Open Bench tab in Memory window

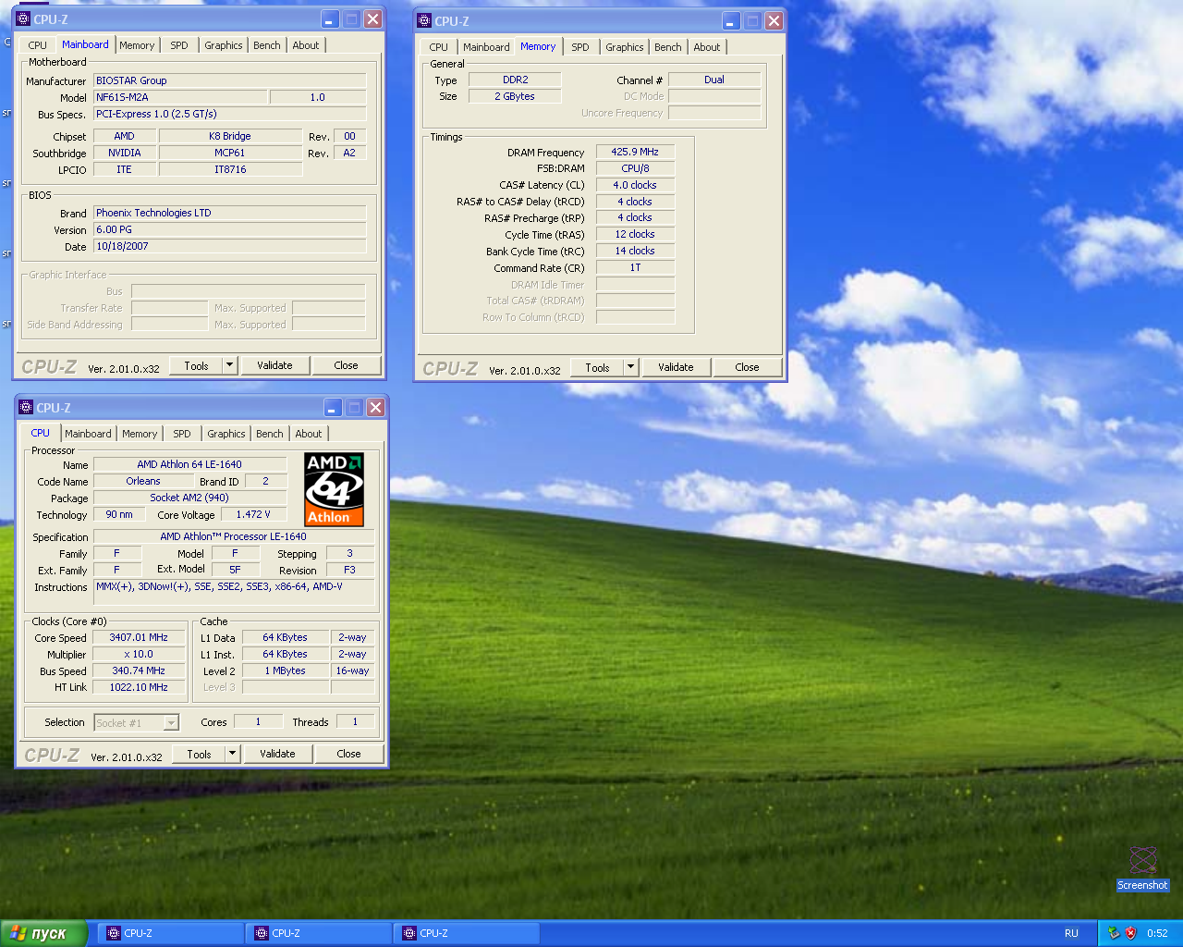coord(668,47)
